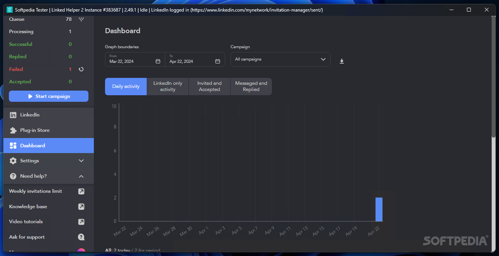Screen dimensions: 499x256
Task: Open Video tutorials link
Action: coord(26,222)
